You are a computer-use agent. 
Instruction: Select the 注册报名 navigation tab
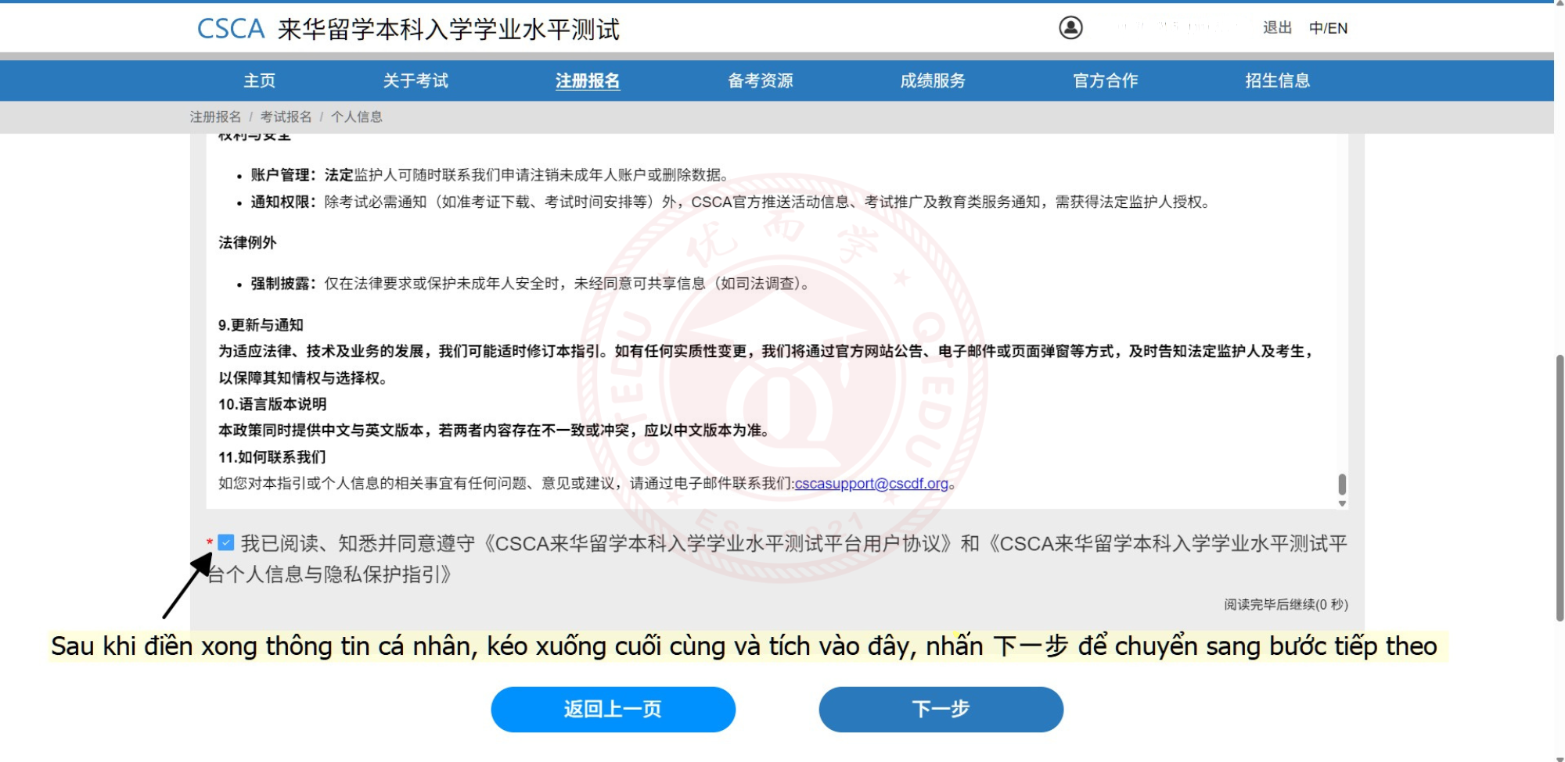588,80
